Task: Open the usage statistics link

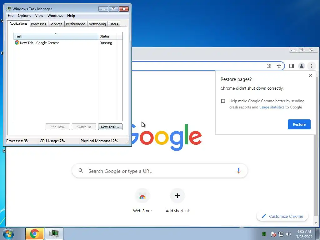Action: point(272,107)
